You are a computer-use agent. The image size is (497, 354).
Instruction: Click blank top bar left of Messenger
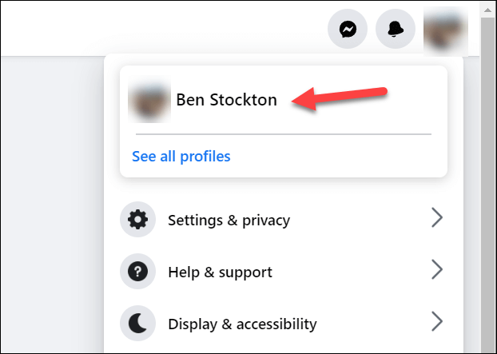pos(160,28)
